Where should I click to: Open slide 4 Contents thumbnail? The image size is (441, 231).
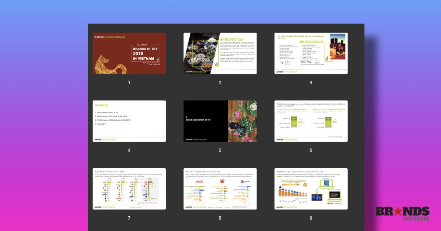coord(129,121)
